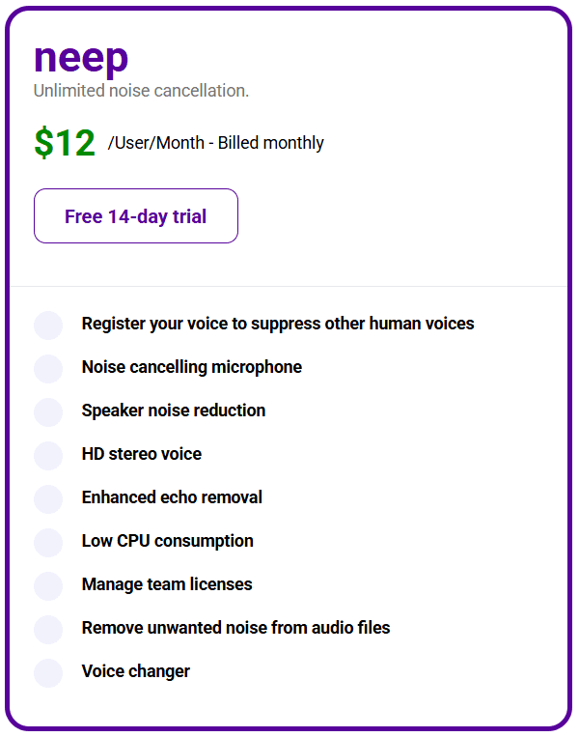Click the bullet icon beside Low CPU consumption
The image size is (579, 737).
point(48,543)
